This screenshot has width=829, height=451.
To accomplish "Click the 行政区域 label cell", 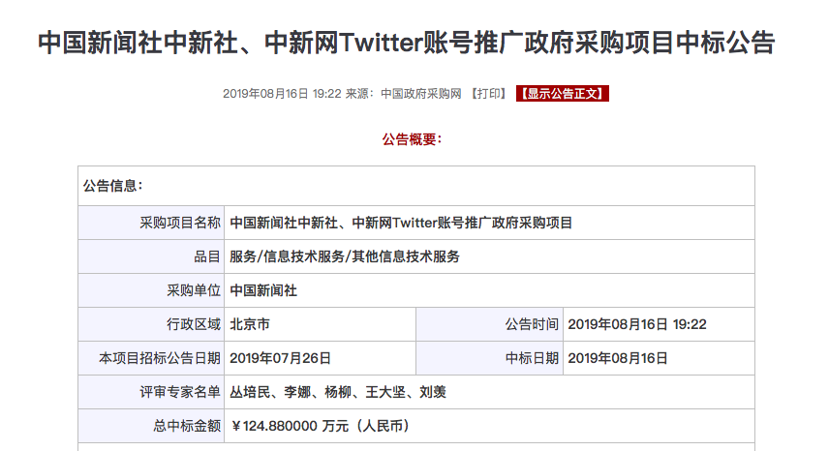I will [151, 324].
